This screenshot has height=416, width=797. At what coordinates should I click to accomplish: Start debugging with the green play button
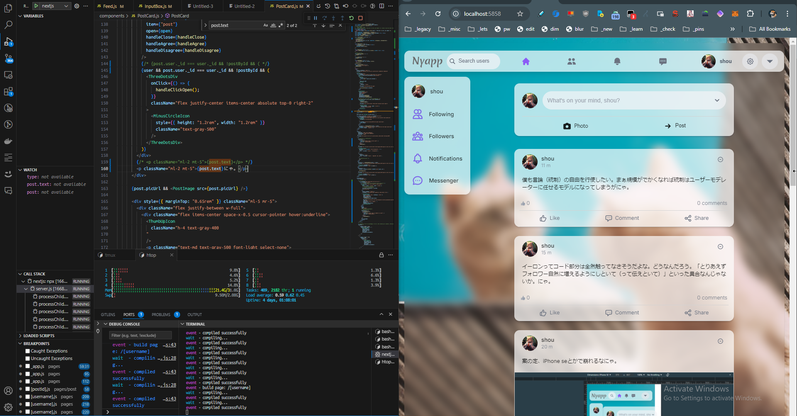(x=36, y=6)
